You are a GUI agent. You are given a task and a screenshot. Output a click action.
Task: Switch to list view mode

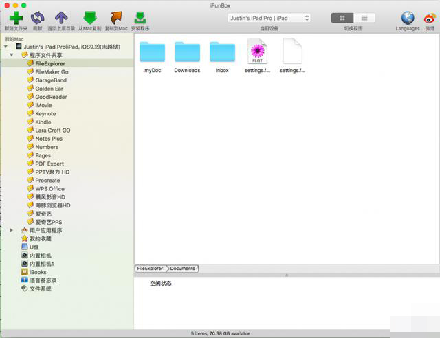coord(364,18)
